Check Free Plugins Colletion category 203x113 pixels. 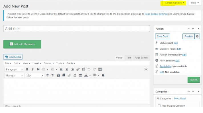click(x=159, y=106)
